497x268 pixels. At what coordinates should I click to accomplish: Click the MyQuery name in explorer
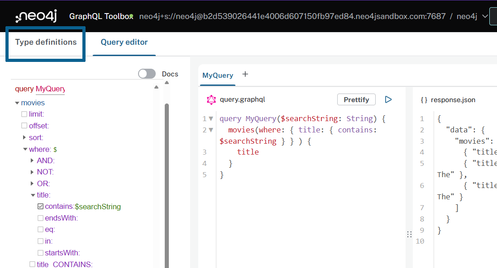pos(50,89)
